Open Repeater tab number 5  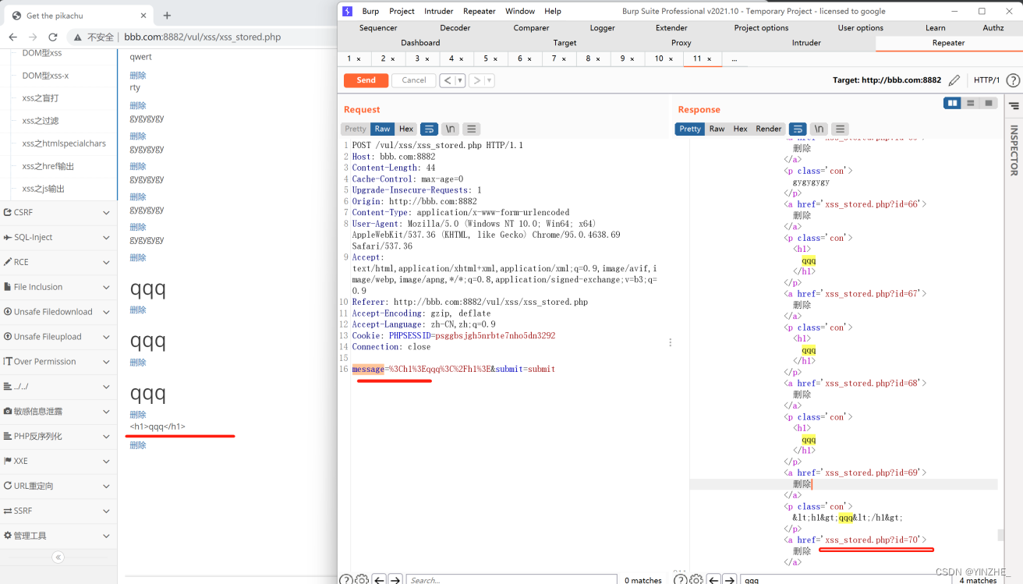tap(485, 58)
